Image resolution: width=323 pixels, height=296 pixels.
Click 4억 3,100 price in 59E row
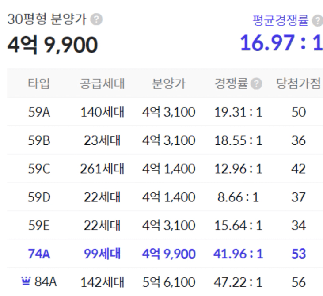pyautogui.click(x=169, y=226)
